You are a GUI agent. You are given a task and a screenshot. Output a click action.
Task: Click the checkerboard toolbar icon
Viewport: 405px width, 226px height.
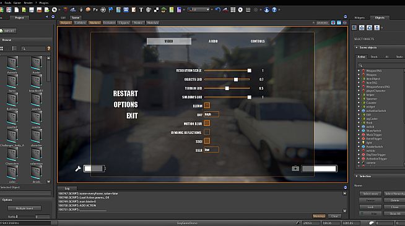[156, 10]
